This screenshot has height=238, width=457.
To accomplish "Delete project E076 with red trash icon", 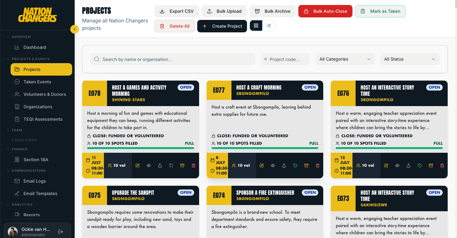I will [442, 166].
